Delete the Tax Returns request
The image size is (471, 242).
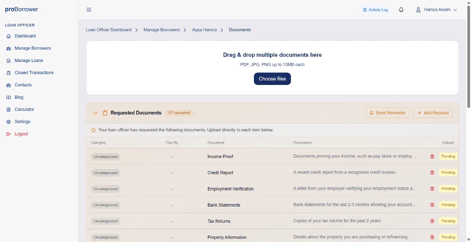point(432,221)
